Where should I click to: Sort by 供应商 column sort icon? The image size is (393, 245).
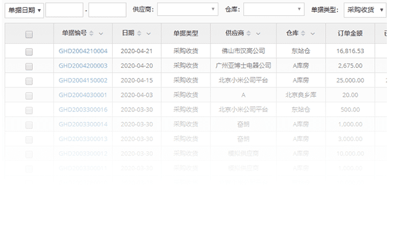(249, 33)
